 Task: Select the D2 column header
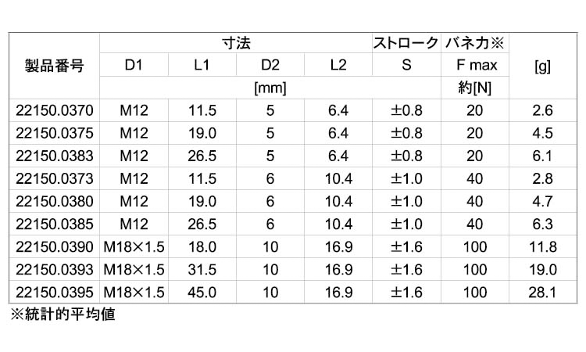click(270, 65)
